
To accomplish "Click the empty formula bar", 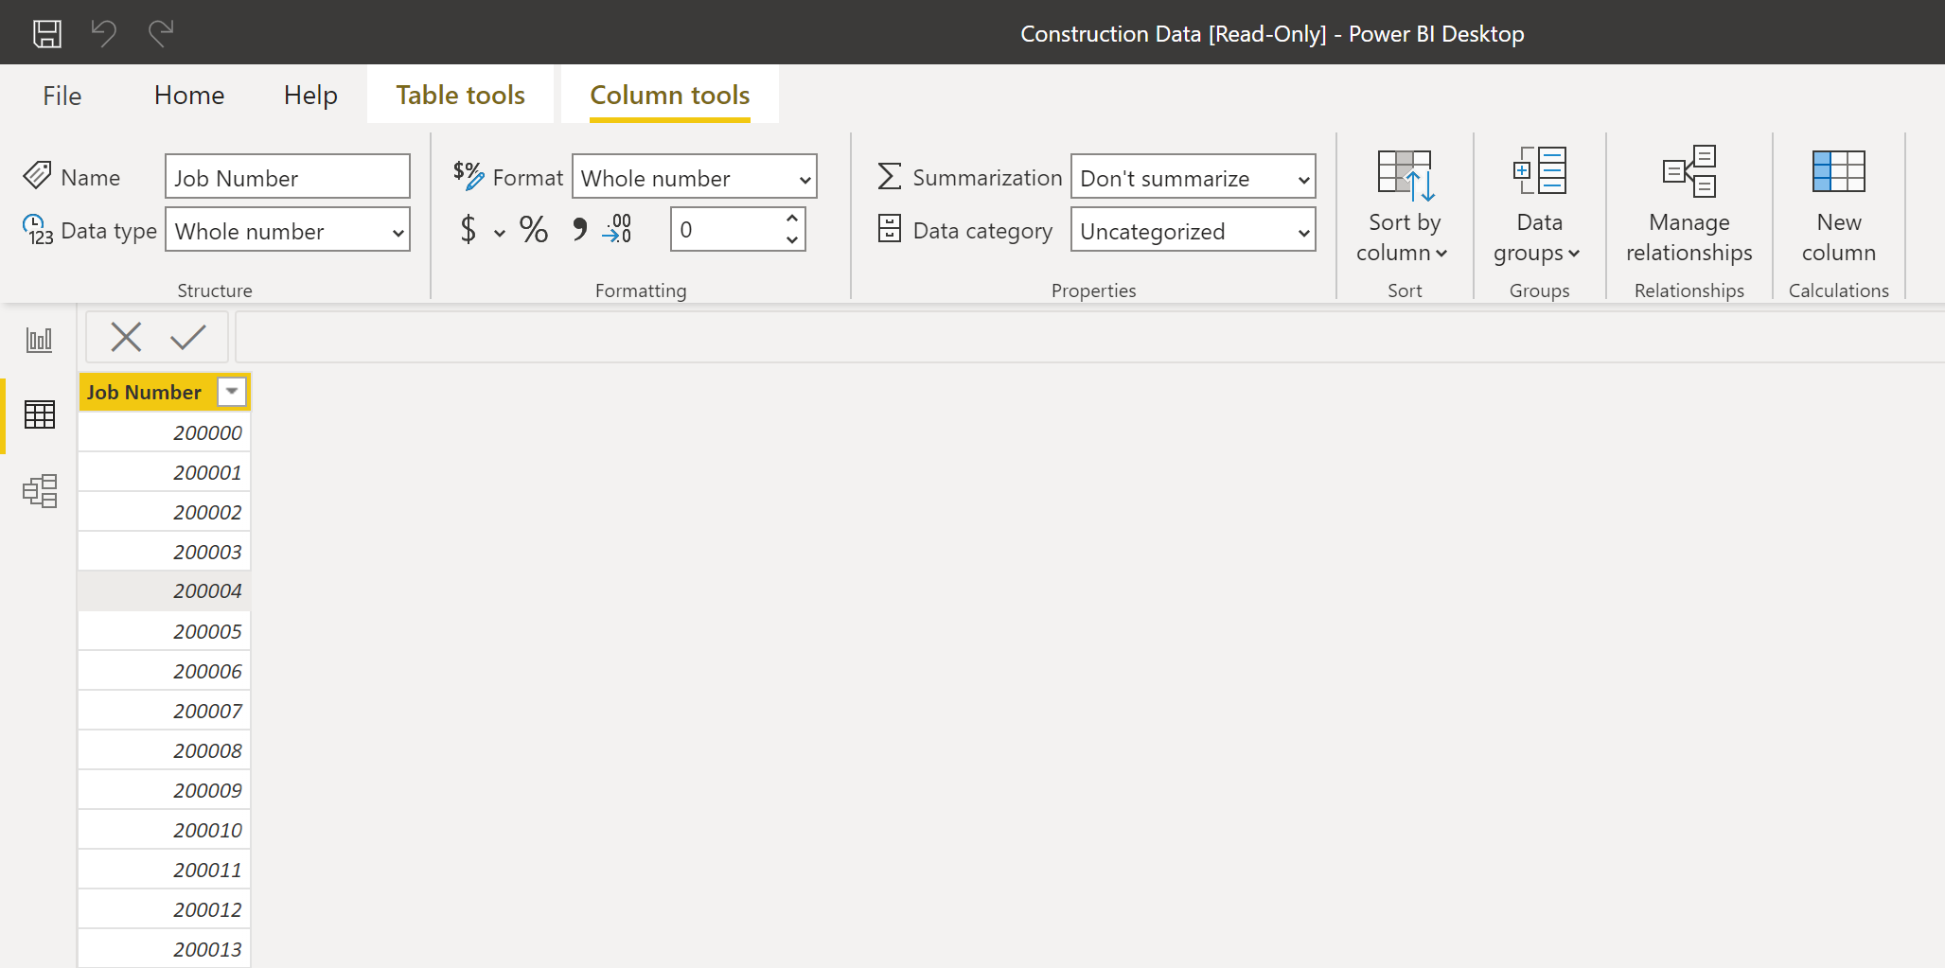I will click(1090, 337).
